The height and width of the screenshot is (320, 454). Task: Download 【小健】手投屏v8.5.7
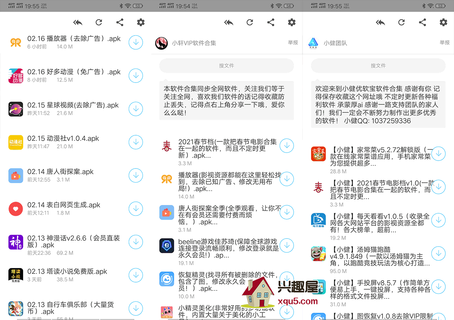[438, 287]
